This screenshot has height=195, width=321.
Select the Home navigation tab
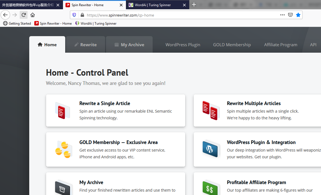pyautogui.click(x=47, y=45)
